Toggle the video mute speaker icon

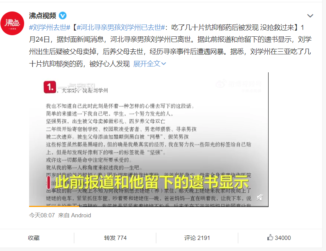click(x=260, y=197)
